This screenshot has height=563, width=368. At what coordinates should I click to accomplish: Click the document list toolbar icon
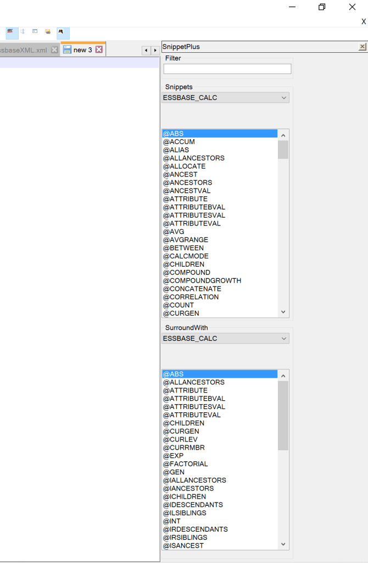tap(22, 31)
